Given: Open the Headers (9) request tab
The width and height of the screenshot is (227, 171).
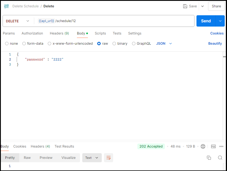Looking at the screenshot, I should coord(59,33).
